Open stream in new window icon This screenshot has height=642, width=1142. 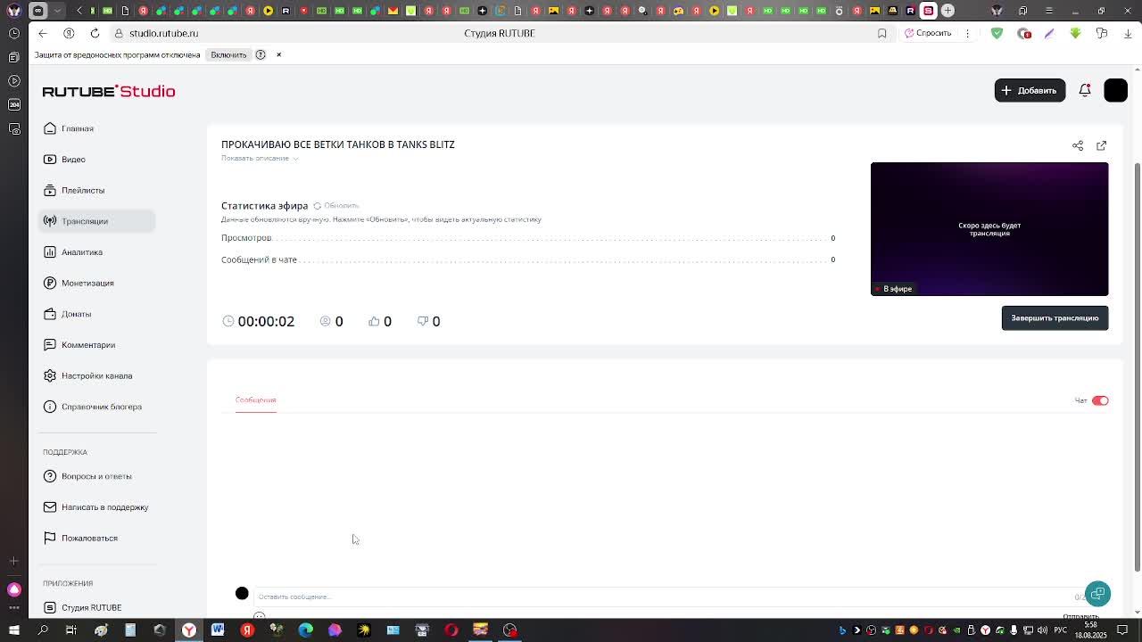(1101, 145)
